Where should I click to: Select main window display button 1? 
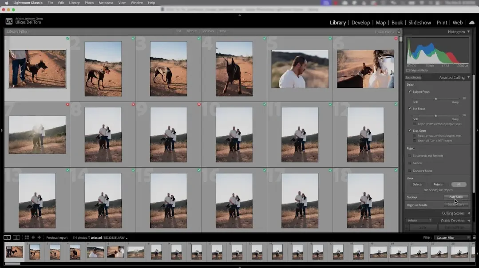[x=7, y=237]
